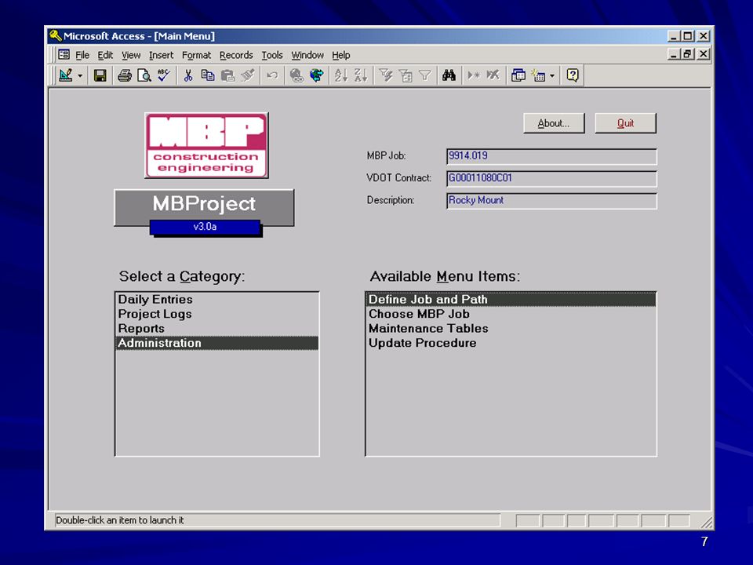This screenshot has width=753, height=565.
Task: Restore the inner Main Menu form window
Action: point(688,54)
